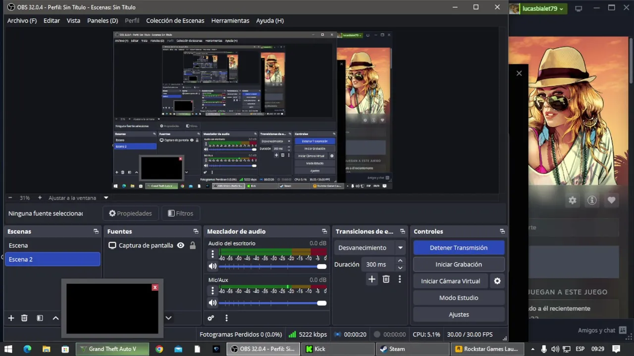Increase transition duration with up arrow

click(x=400, y=261)
